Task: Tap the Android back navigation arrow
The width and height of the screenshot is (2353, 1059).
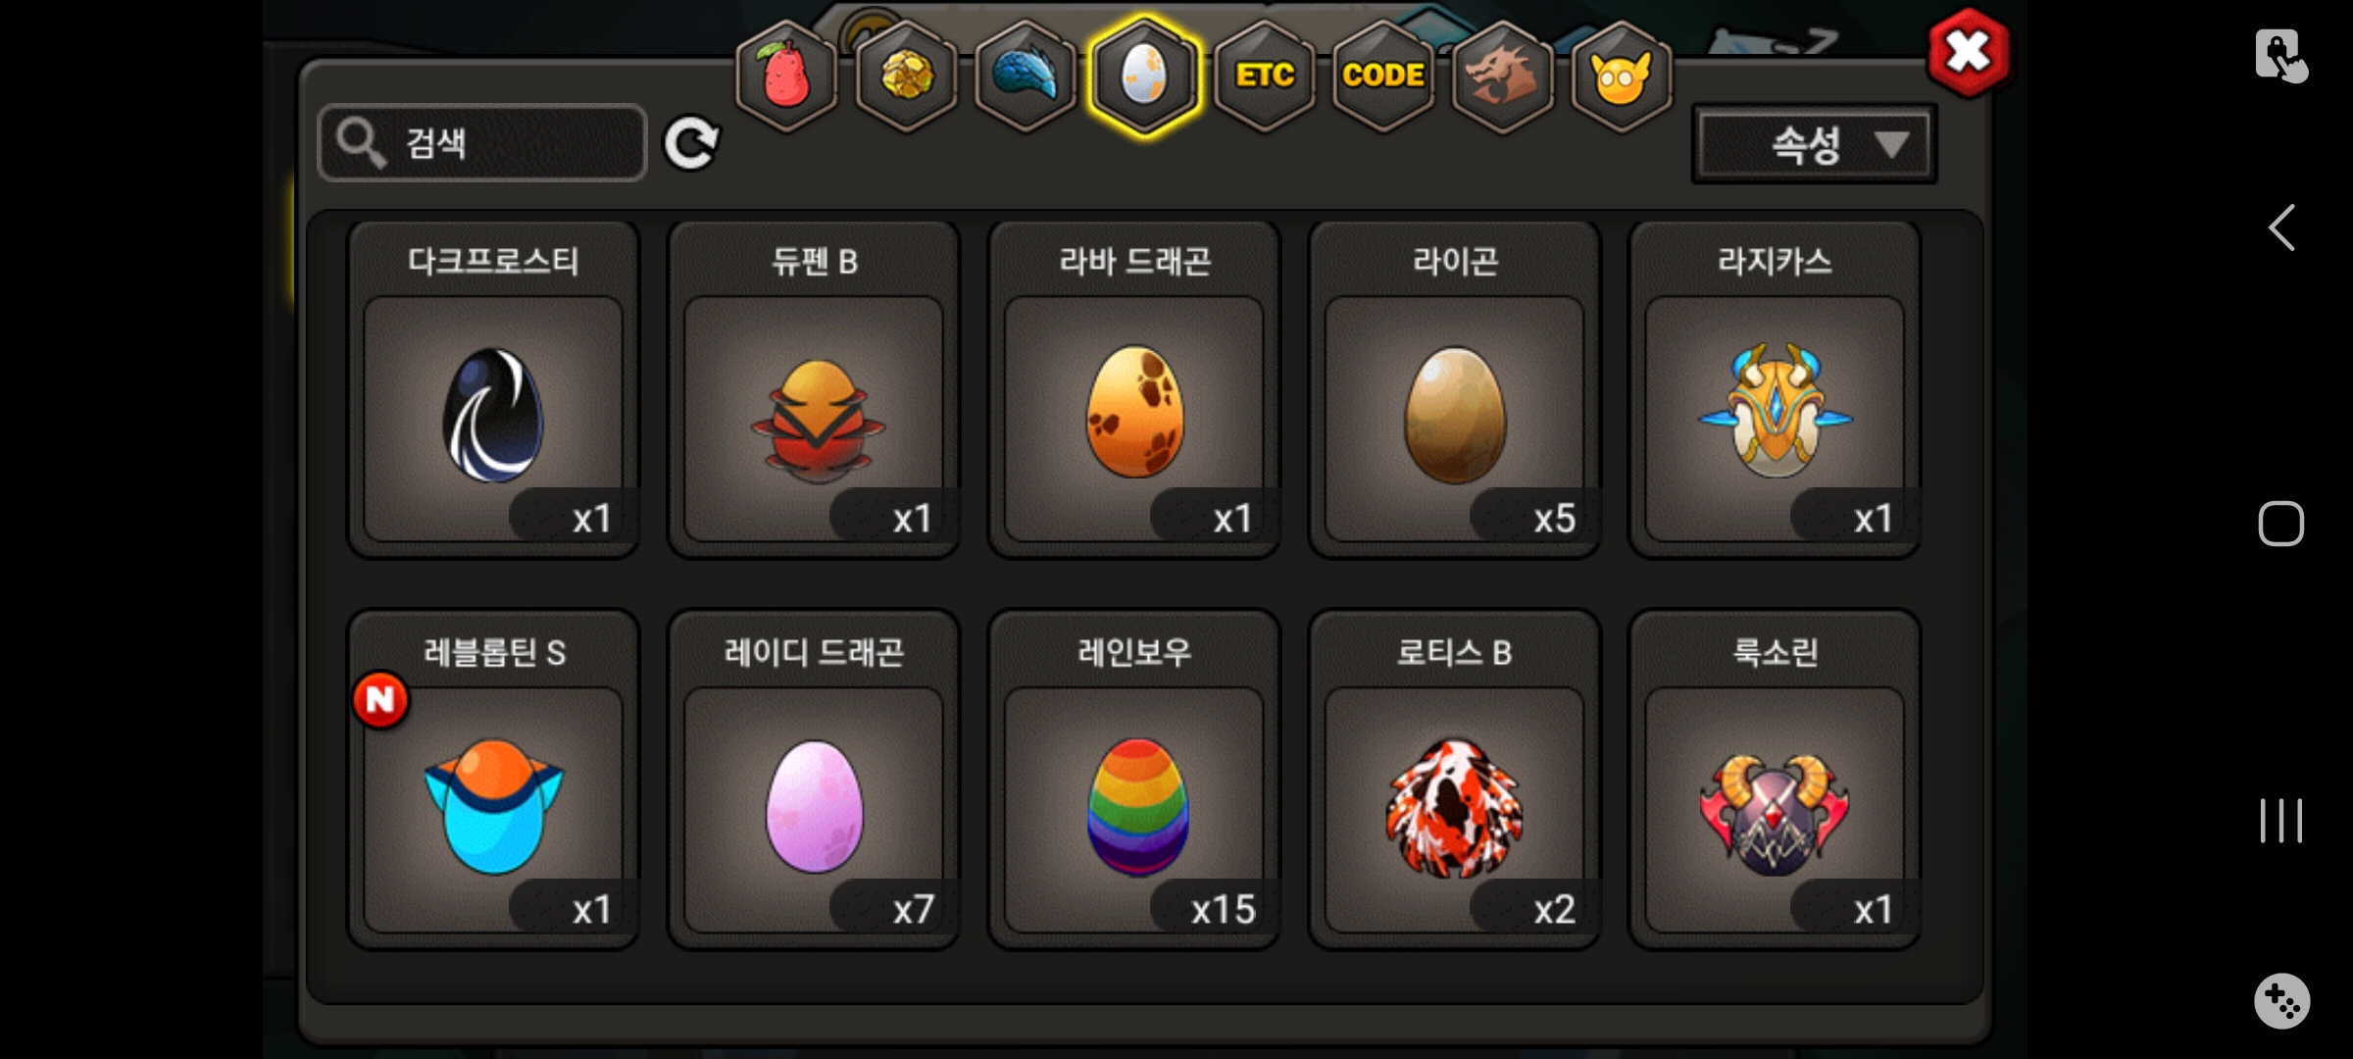Action: pos(2281,228)
